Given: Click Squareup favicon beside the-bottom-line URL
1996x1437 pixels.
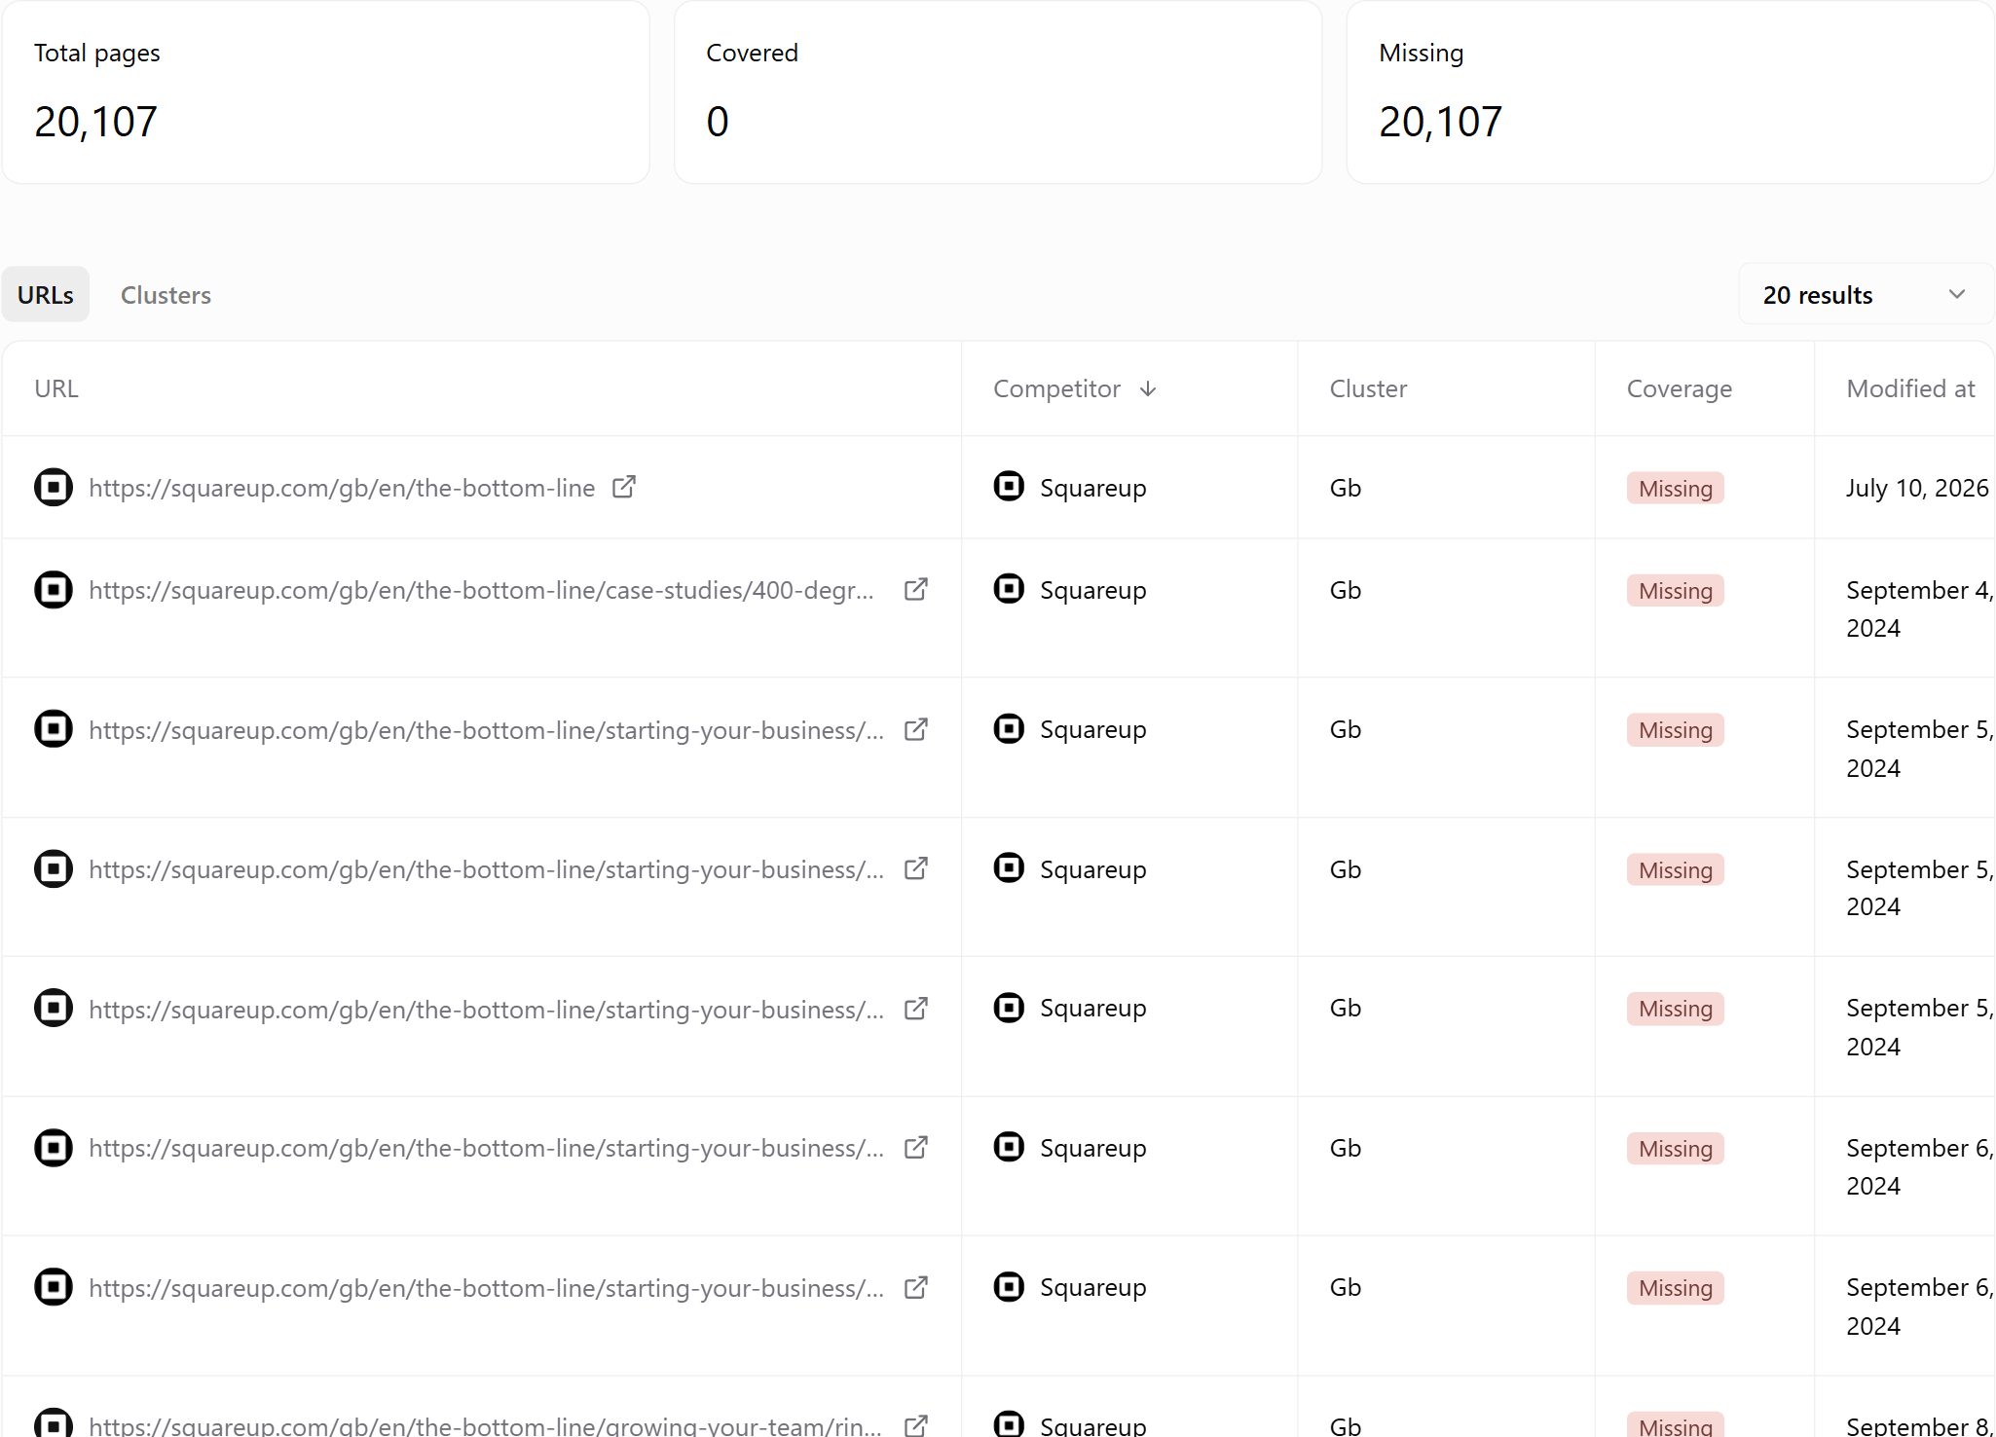Looking at the screenshot, I should [x=54, y=487].
